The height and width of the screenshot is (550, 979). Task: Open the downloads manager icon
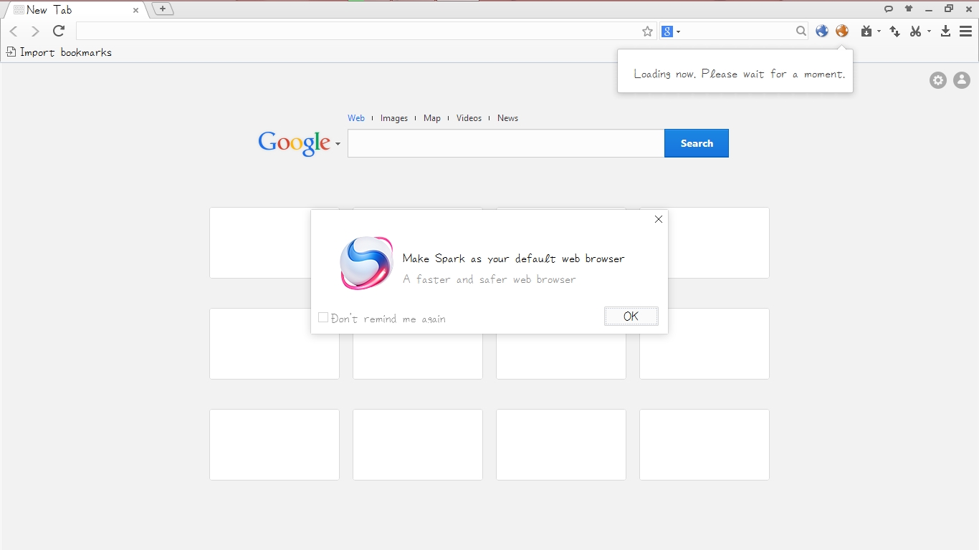945,31
